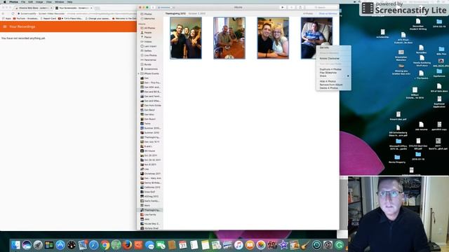
Task: Open the Window menu in the menu bar
Action: (59, 1)
